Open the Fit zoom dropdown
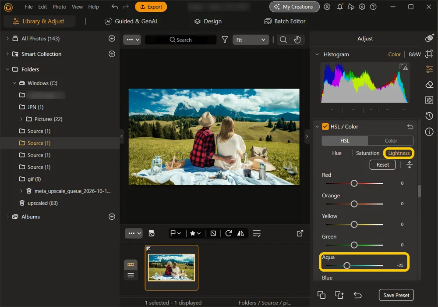This screenshot has height=307, width=438. pos(251,40)
